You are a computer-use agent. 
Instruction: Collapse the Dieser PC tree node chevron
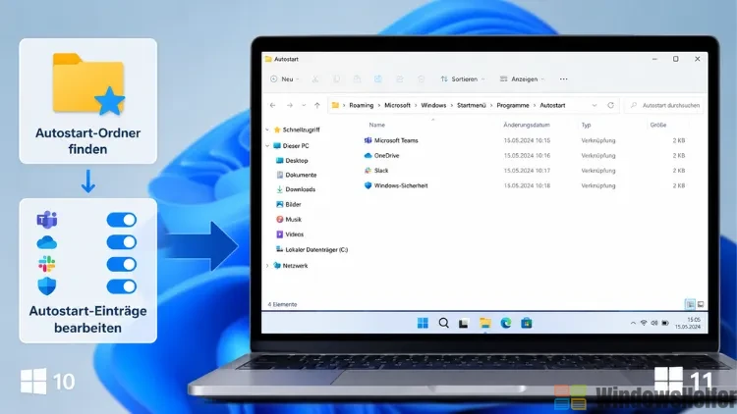(x=267, y=146)
